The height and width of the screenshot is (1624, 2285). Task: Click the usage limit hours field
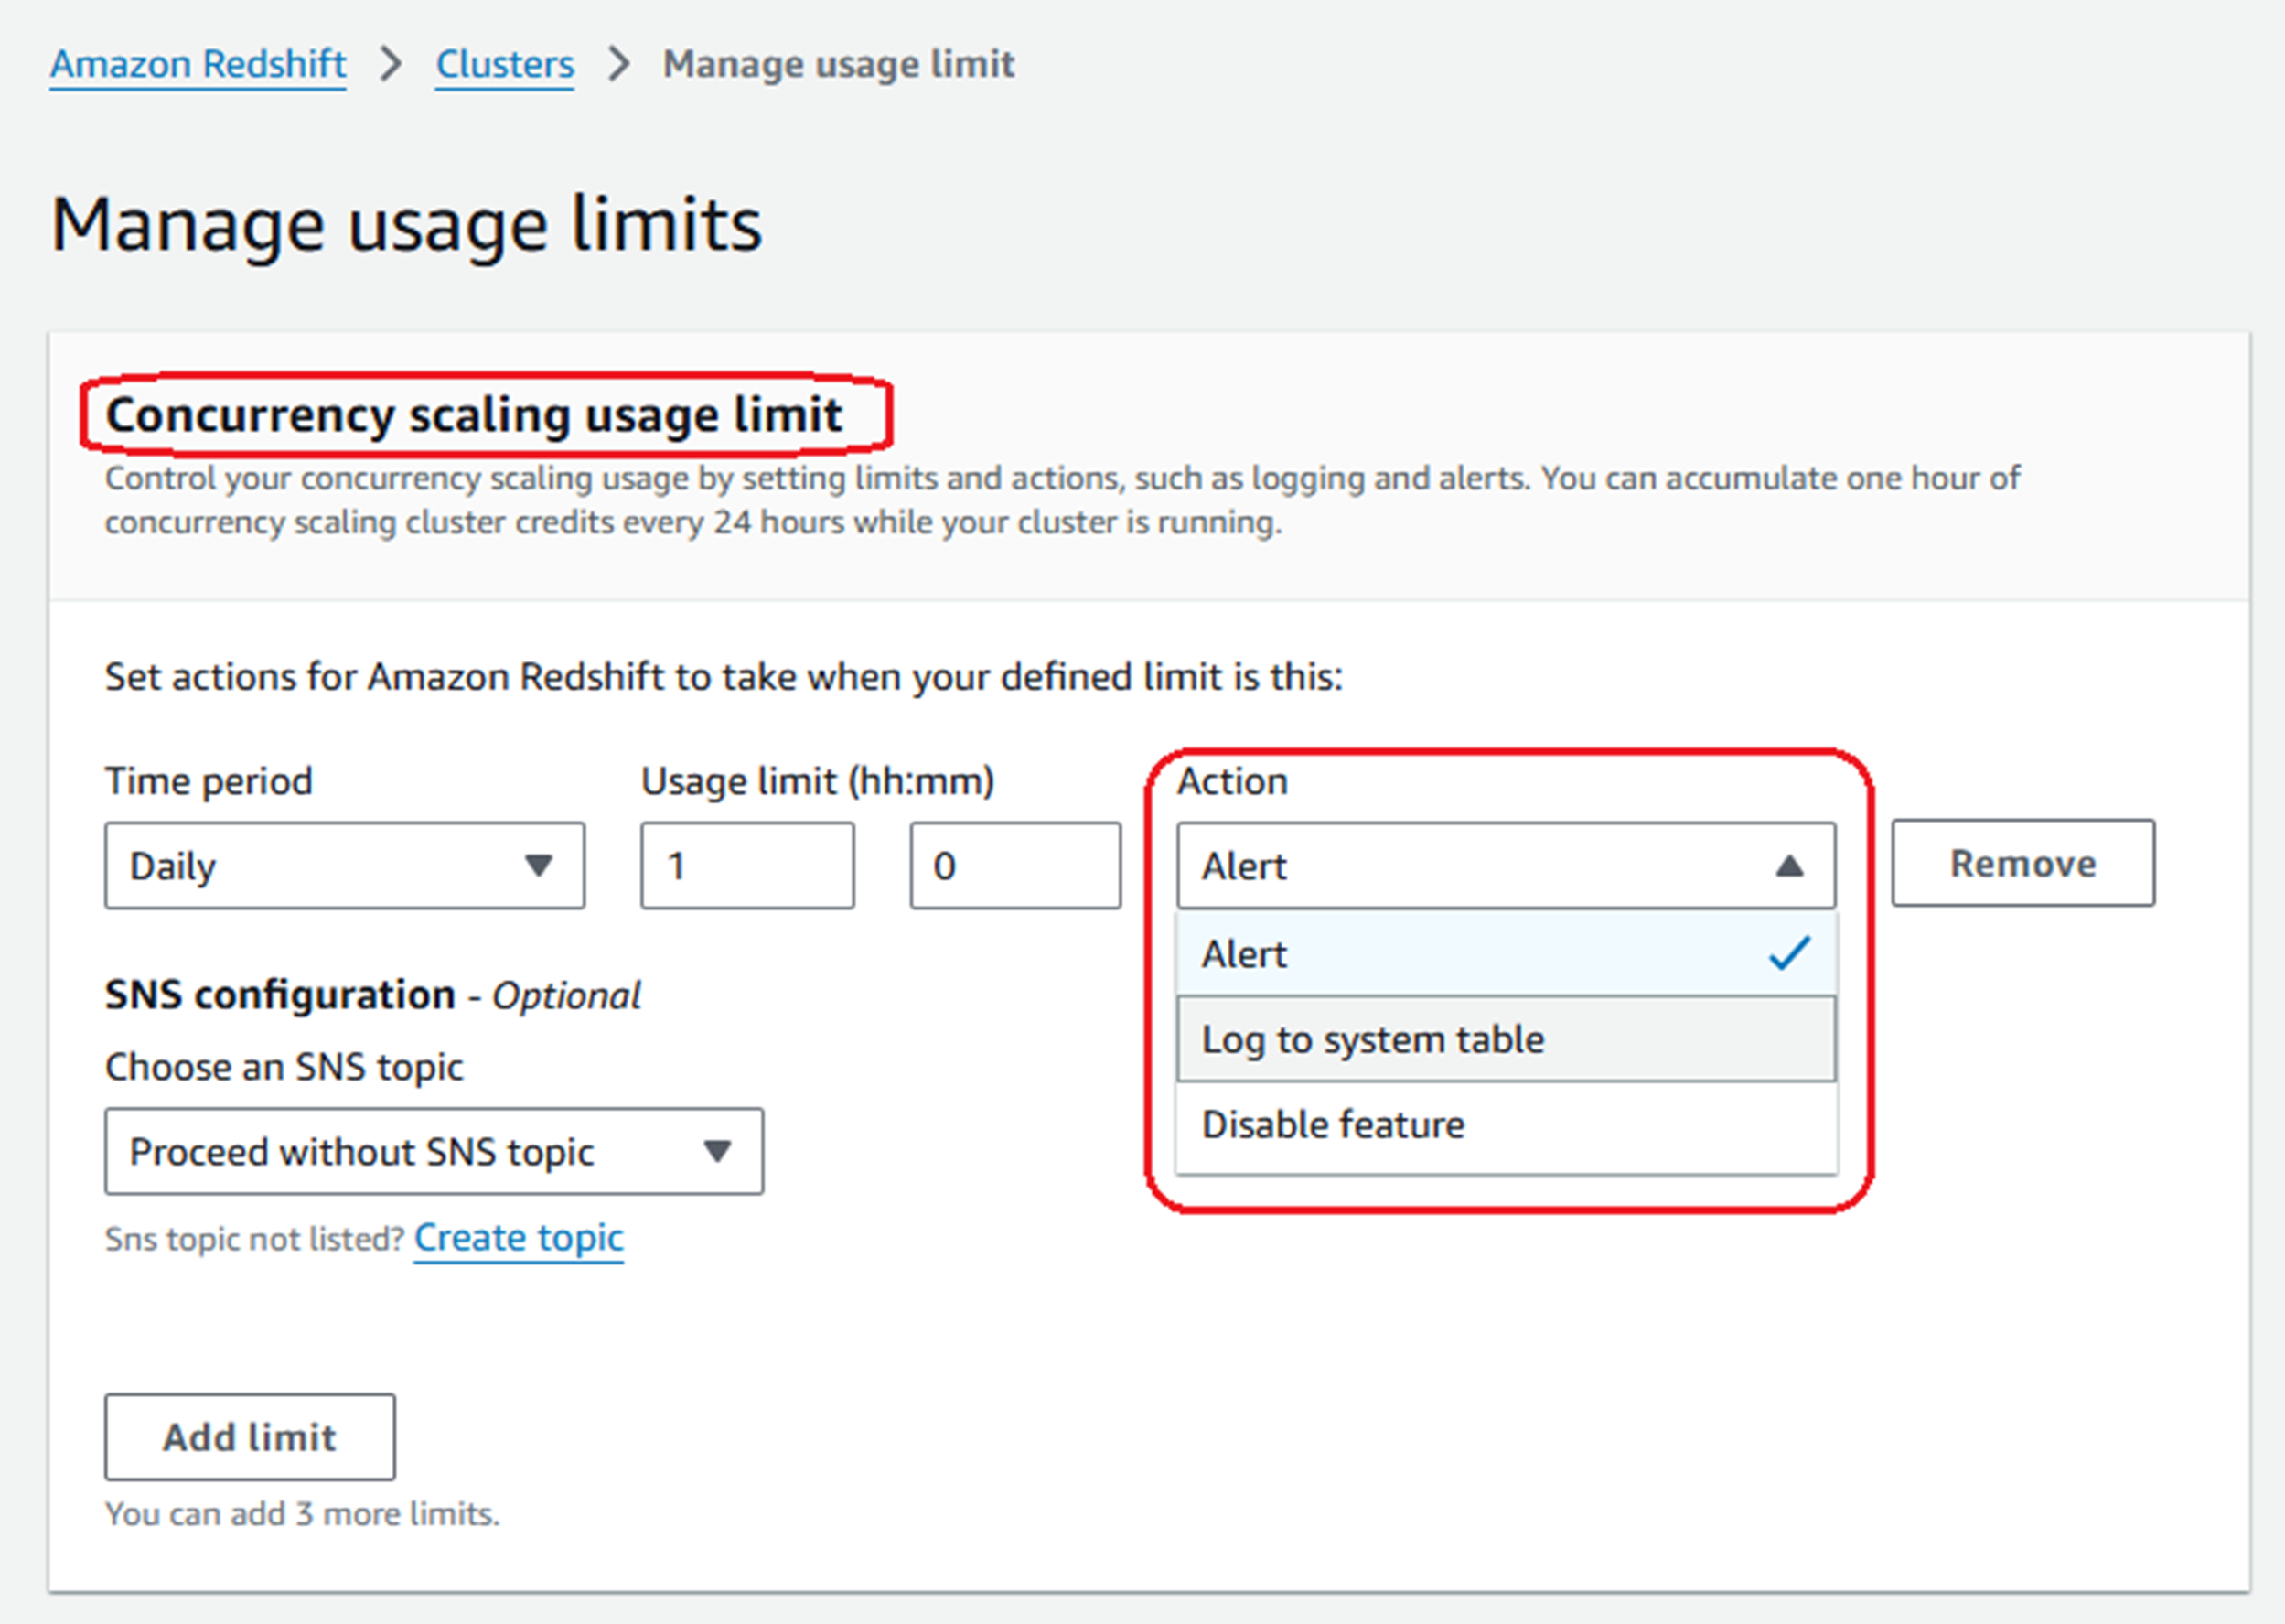746,866
